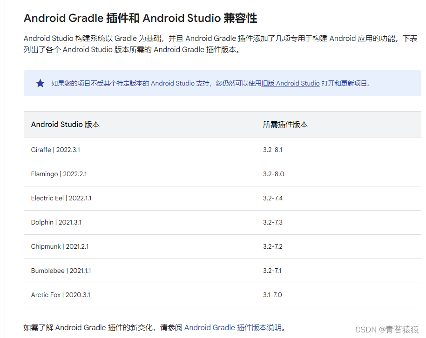Click the plugin version 3.2-7.1 cell
Screen dimensions: 426x338
point(272,271)
